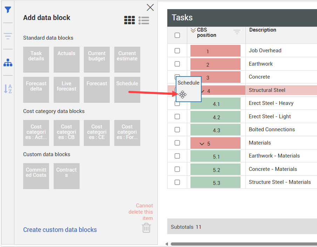Click the blue filter funnel icon
This screenshot has height=247, width=317.
click(x=8, y=10)
